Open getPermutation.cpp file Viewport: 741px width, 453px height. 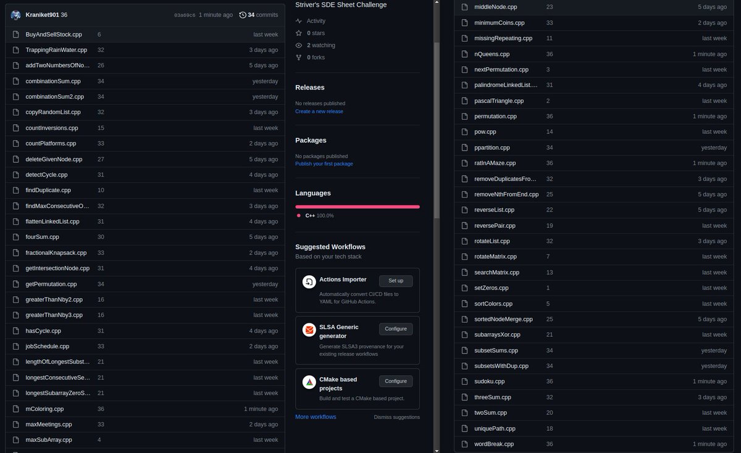pos(51,284)
